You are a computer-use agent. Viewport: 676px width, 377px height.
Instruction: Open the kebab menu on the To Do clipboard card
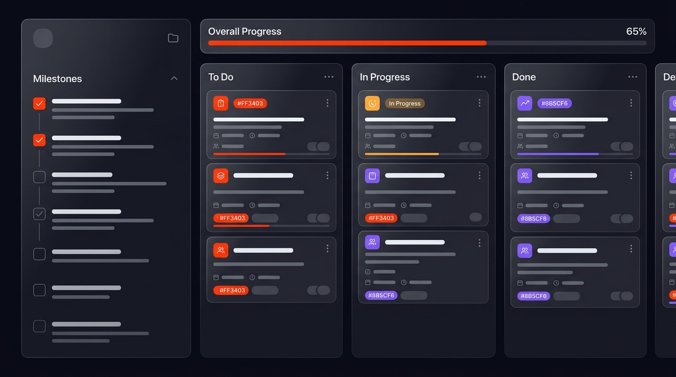(327, 103)
